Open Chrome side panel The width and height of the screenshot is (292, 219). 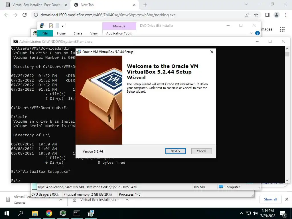pyautogui.click(x=267, y=15)
